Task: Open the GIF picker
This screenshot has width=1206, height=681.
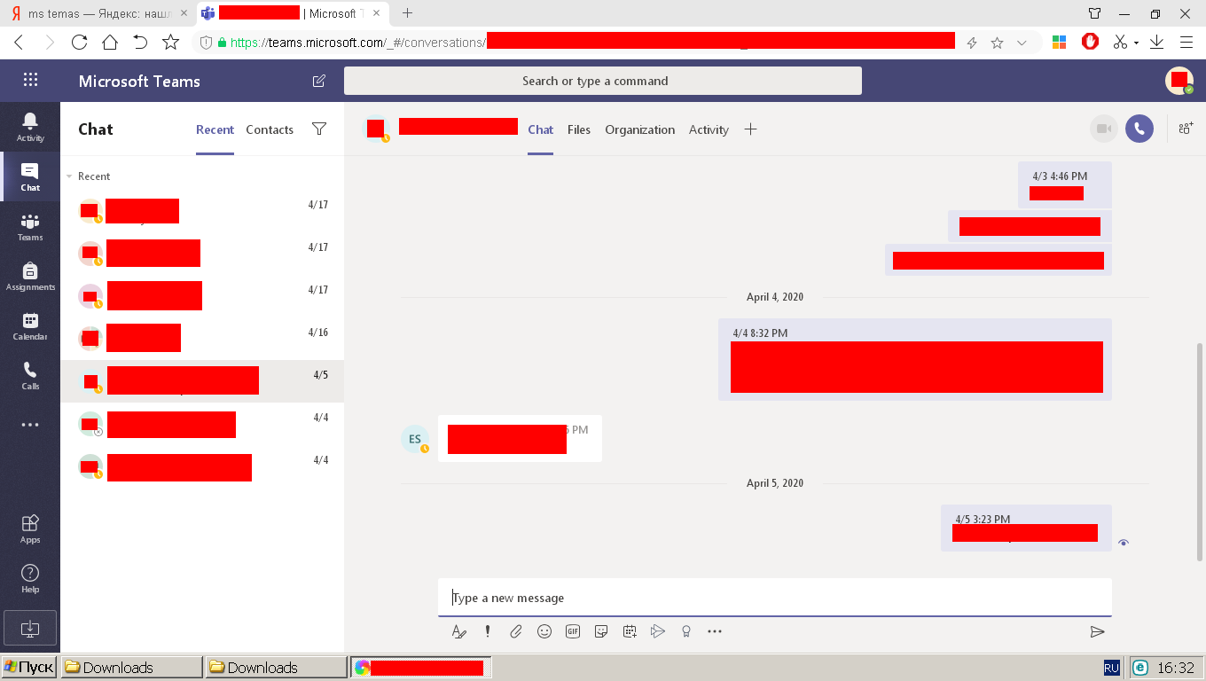Action: [573, 631]
